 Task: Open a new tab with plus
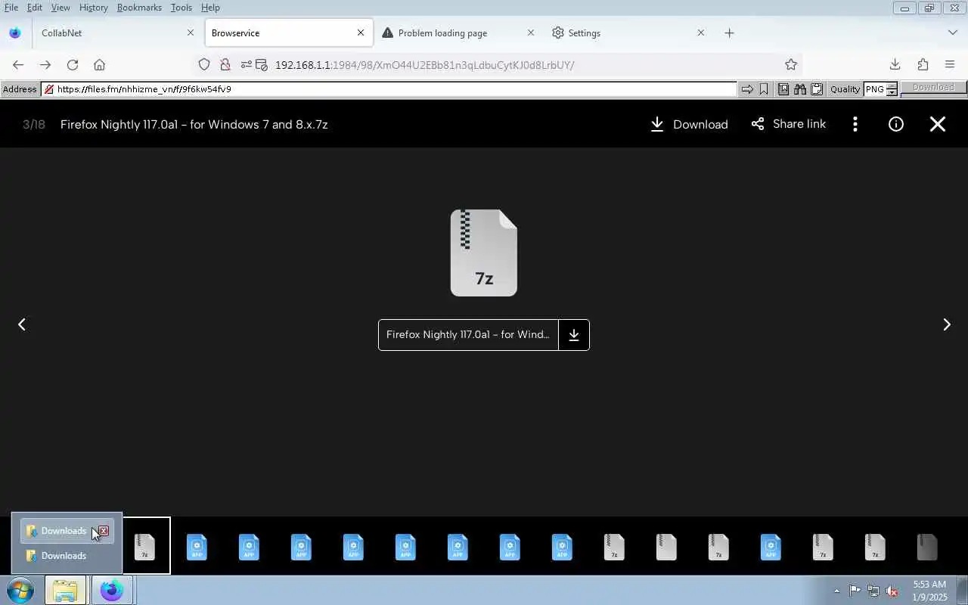click(729, 33)
